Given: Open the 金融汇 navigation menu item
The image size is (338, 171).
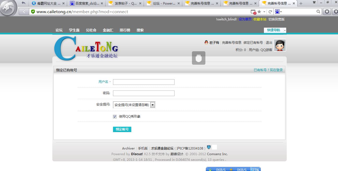Looking at the screenshot, I should click(108, 30).
